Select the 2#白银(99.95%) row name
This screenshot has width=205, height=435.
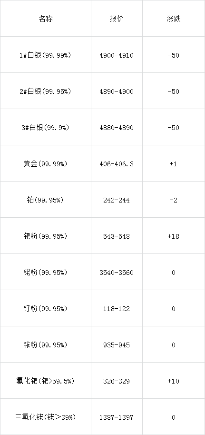(46, 91)
